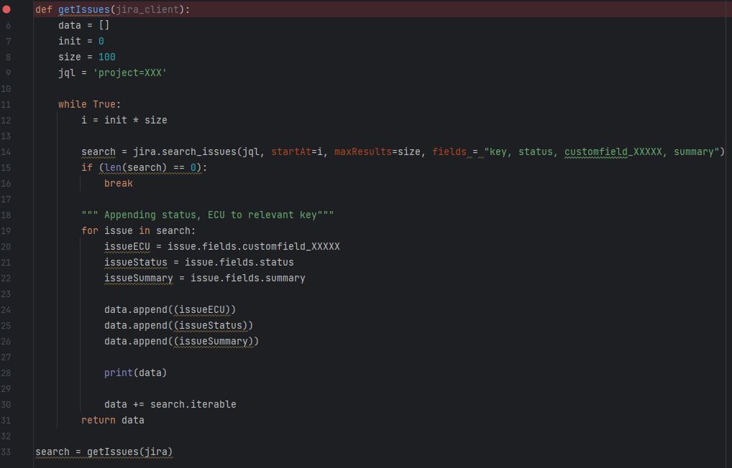Screen dimensions: 732x468
Task: Click line number 6 in the gutter
Action: click(x=8, y=26)
